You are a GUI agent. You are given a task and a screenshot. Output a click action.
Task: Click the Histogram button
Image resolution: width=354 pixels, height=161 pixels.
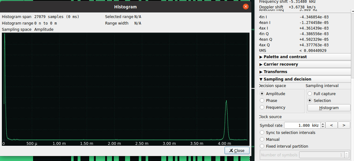[329, 108]
